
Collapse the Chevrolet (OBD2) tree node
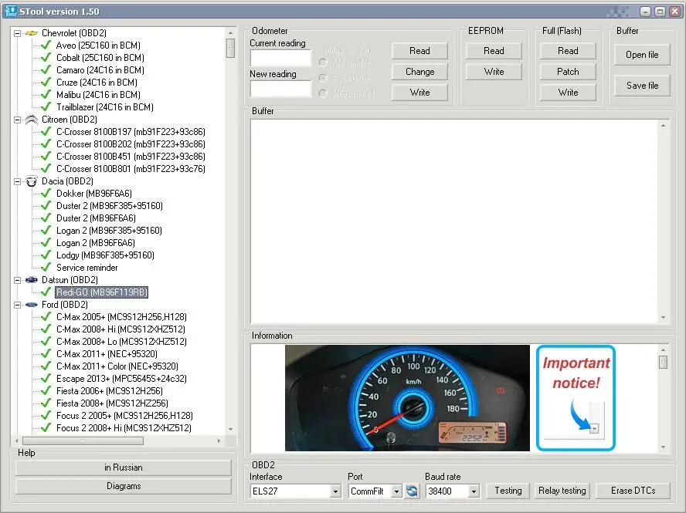[17, 33]
